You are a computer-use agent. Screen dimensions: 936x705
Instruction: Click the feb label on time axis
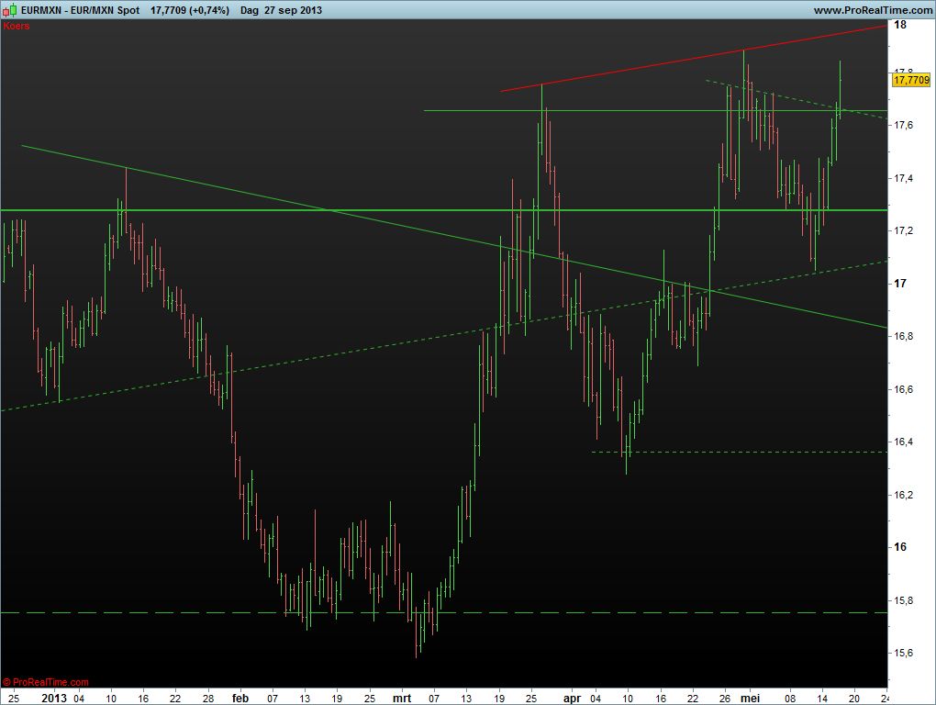[x=240, y=698]
